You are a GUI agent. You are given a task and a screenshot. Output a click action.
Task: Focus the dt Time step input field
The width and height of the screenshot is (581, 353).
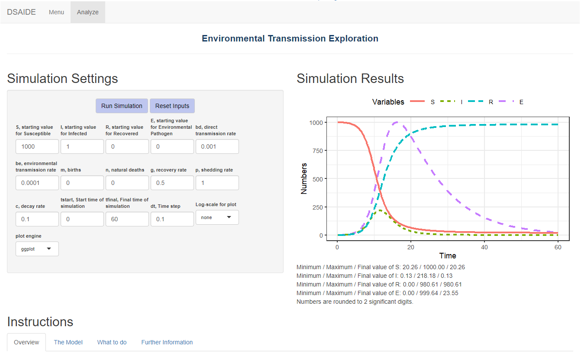[172, 219]
